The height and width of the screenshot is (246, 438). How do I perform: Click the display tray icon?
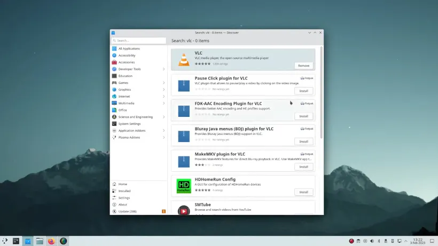tap(400, 241)
